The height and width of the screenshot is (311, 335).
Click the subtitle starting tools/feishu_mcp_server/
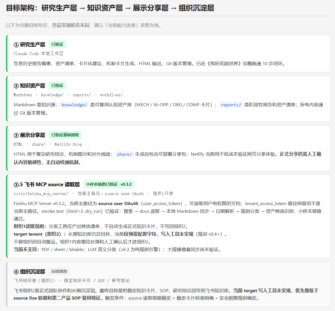[x=93, y=194]
